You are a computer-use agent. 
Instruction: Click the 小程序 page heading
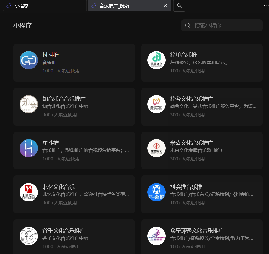pos(23,25)
